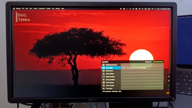Open Personalize in monitor menu
The width and height of the screenshot is (192, 108).
click(111, 88)
